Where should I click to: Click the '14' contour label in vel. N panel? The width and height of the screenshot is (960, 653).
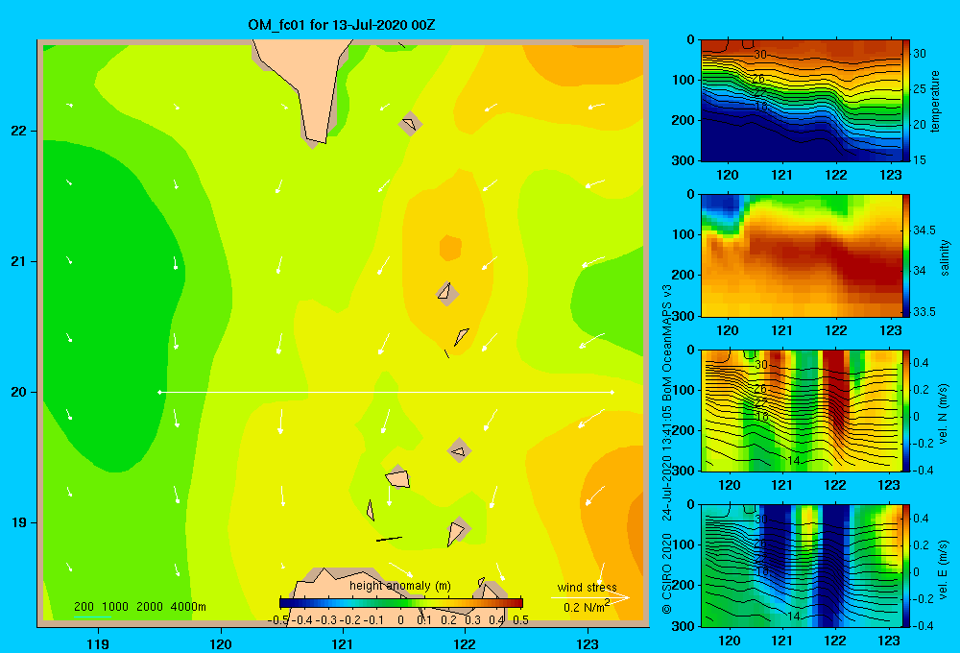click(794, 461)
